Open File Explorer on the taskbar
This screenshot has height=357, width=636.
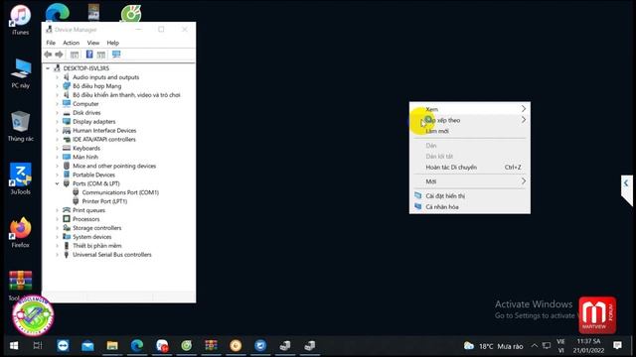(x=112, y=346)
